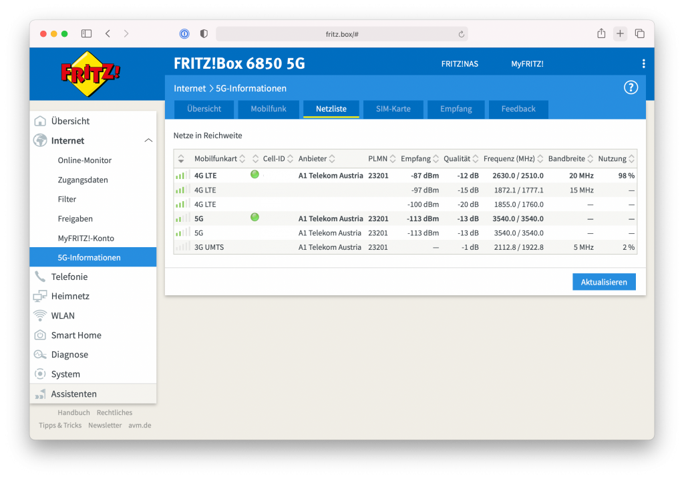
Task: Open Online-Monitor in sidebar
Action: 85,160
